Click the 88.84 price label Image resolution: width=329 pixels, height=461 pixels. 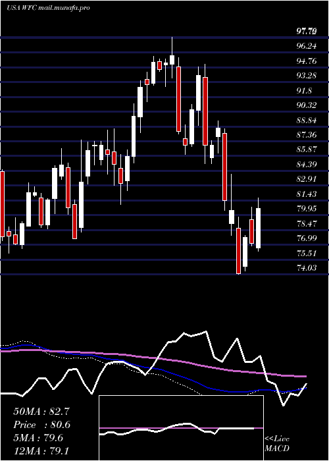(307, 121)
